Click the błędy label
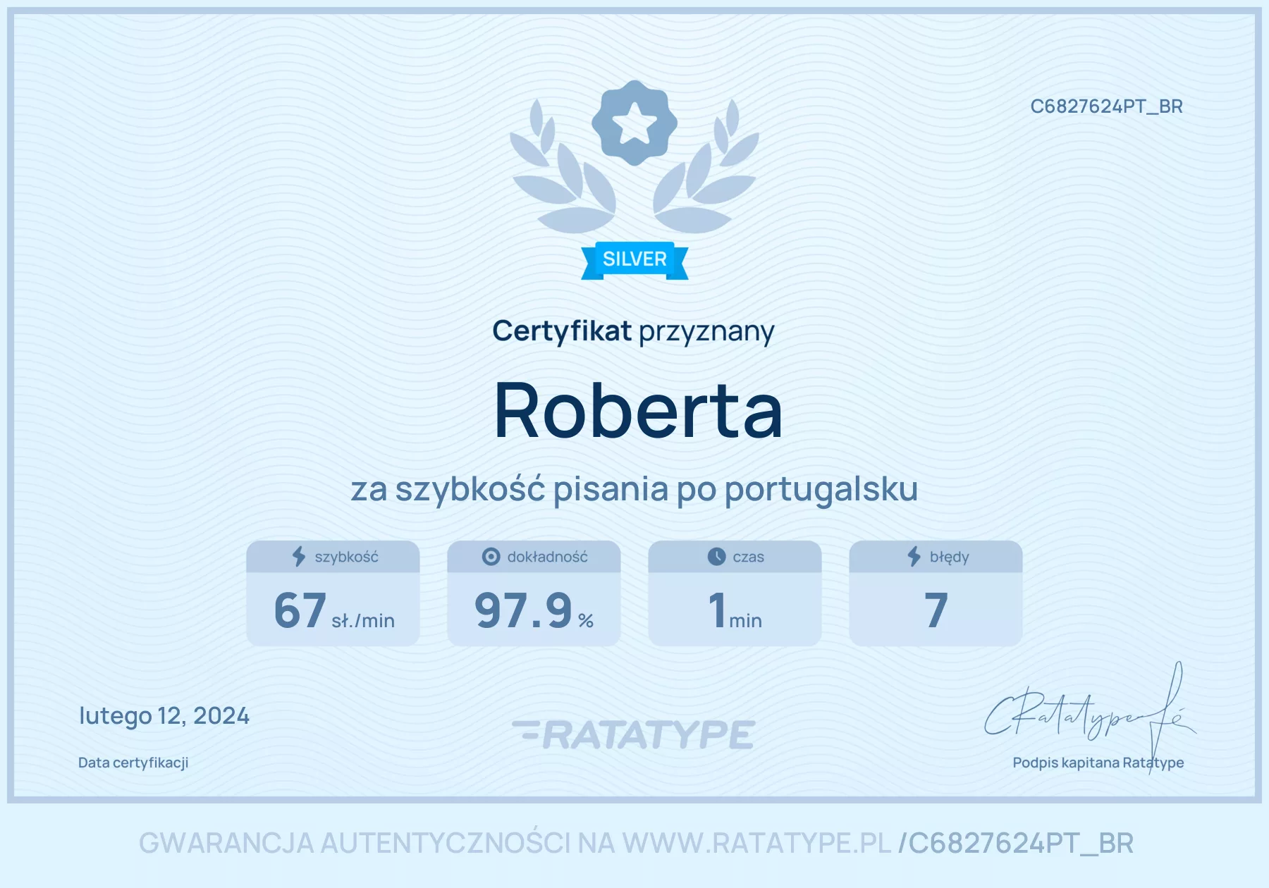 tap(949, 557)
